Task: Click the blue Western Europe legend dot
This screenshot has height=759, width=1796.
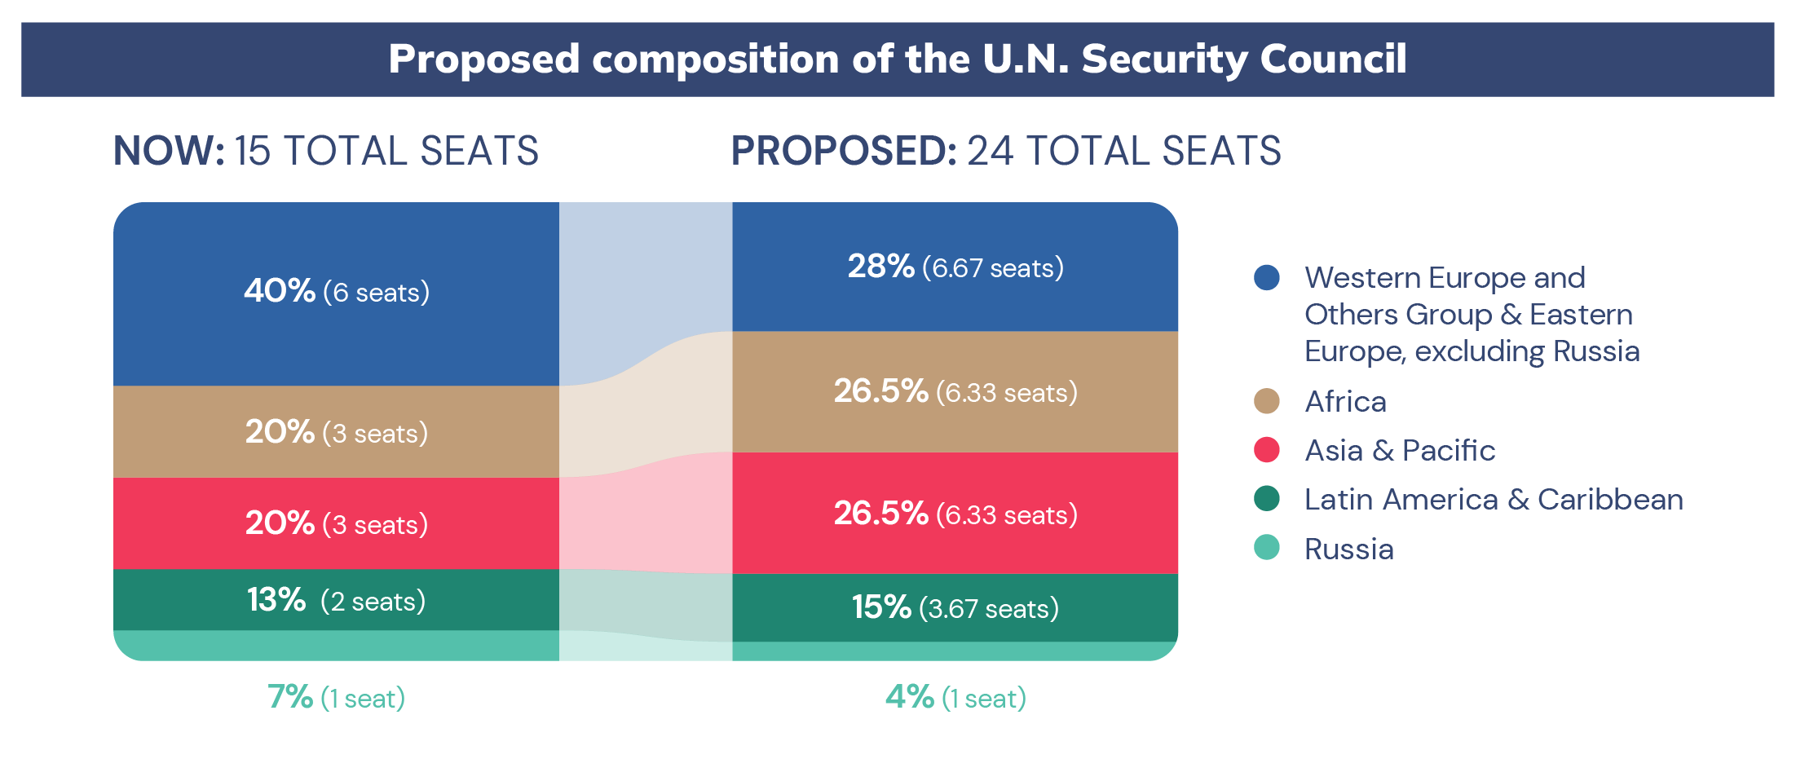Action: click(x=1266, y=278)
